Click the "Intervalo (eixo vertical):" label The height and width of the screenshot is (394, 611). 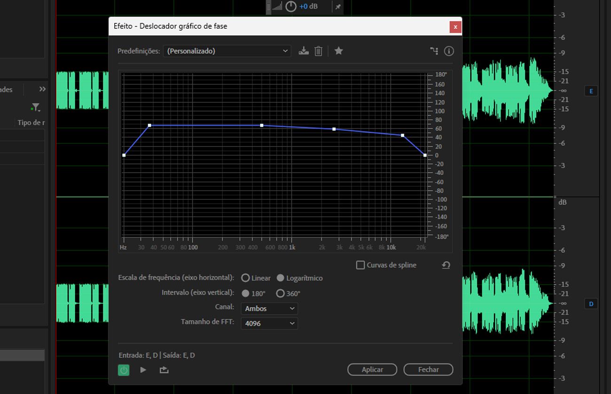(x=198, y=292)
